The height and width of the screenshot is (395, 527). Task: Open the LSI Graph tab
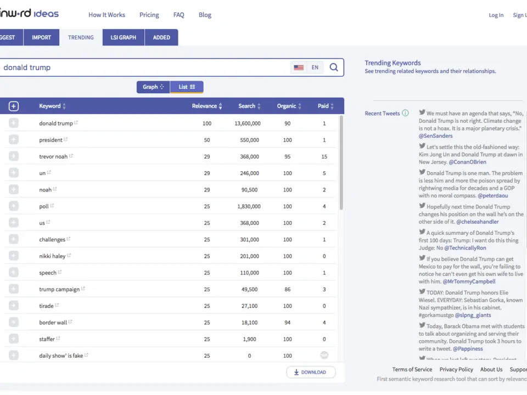(124, 37)
